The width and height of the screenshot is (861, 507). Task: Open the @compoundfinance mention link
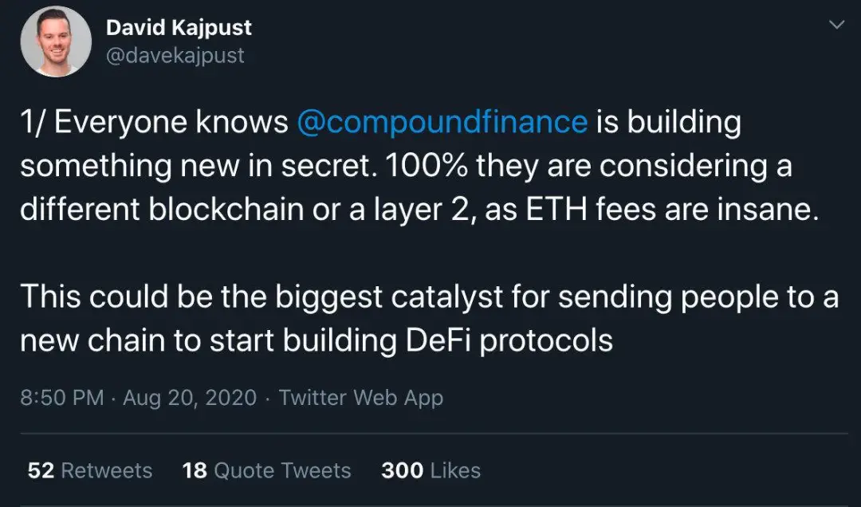click(x=442, y=123)
